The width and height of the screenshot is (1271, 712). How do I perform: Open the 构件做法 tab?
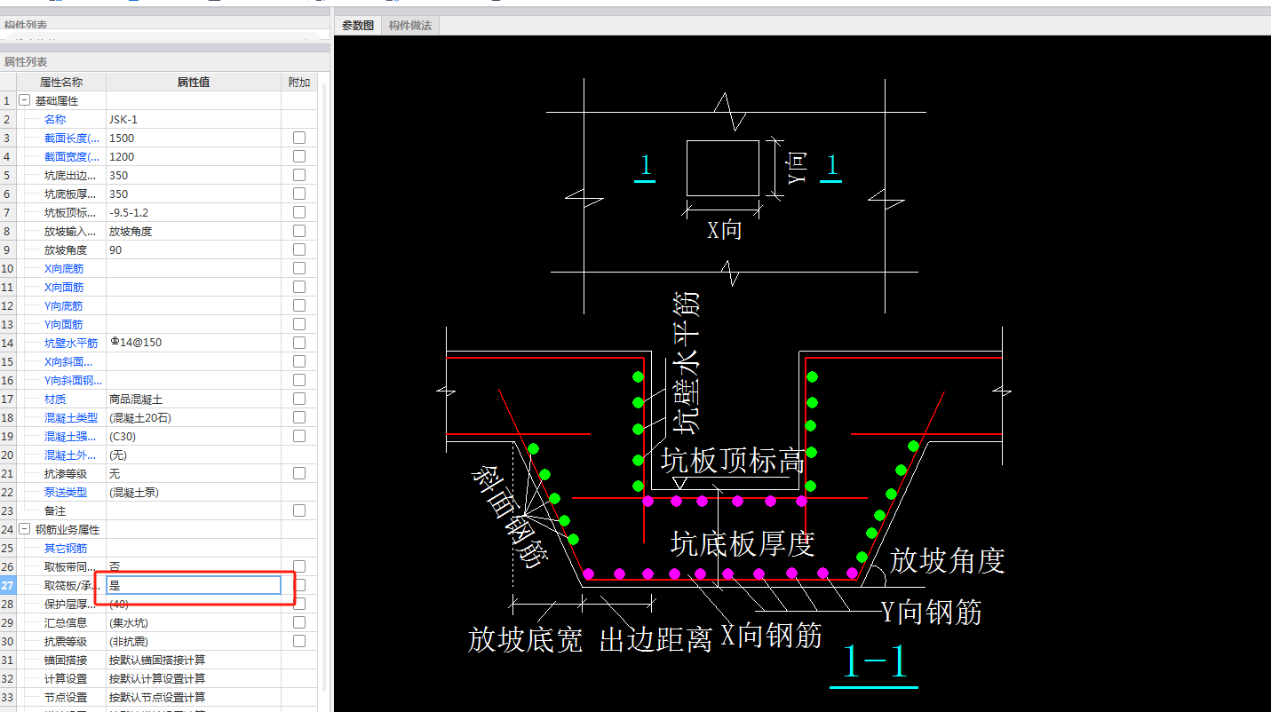[409, 26]
